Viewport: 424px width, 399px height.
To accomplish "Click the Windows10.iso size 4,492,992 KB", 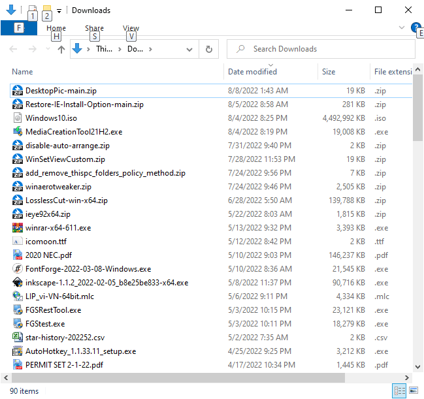I will point(344,118).
